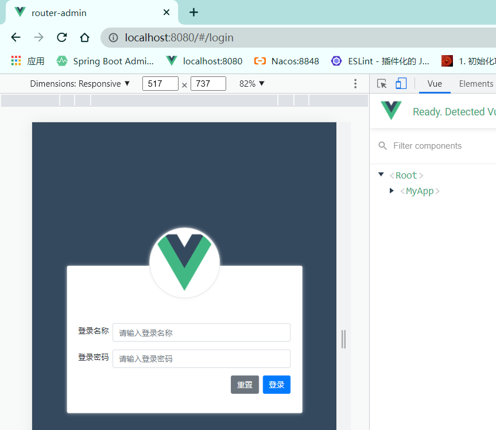This screenshot has width=496, height=430.
Task: Click the 重置 reset button
Action: click(245, 385)
